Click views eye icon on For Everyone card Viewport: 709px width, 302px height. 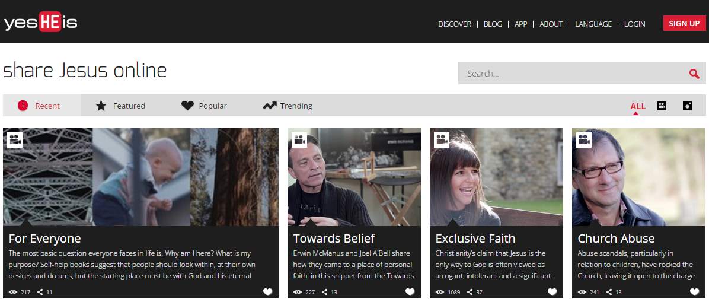pos(13,292)
